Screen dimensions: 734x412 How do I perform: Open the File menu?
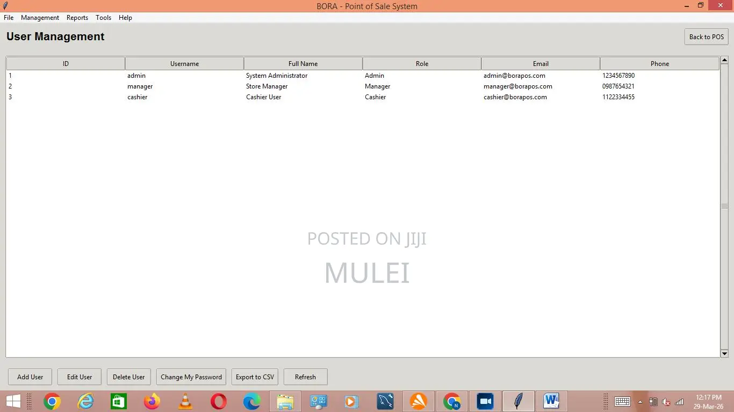(9, 18)
